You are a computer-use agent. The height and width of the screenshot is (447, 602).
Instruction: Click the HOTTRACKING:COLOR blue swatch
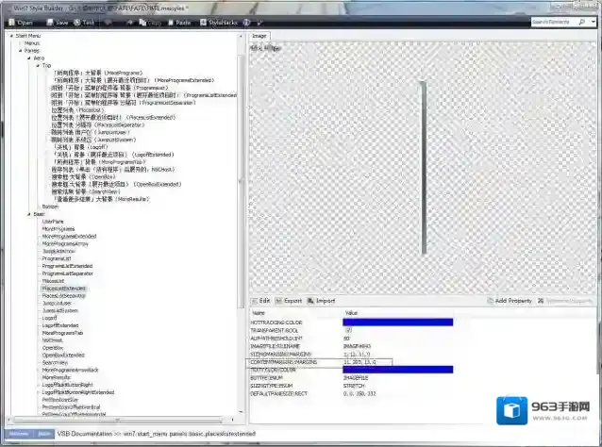[397, 322]
